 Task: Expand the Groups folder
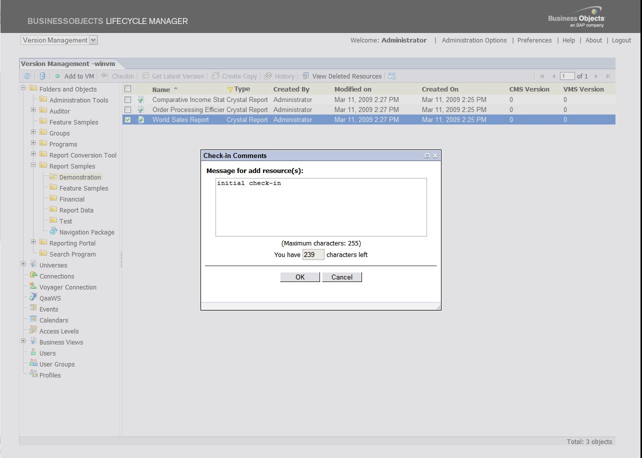point(33,132)
